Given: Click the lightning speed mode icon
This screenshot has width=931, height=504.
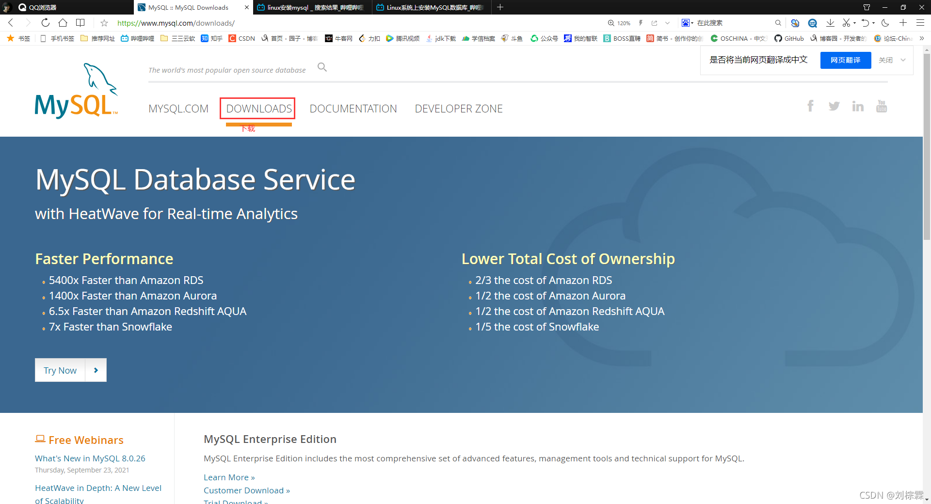Looking at the screenshot, I should (641, 23).
